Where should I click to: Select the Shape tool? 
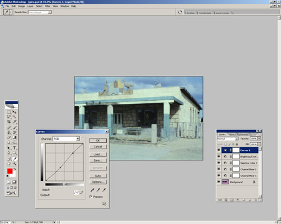pos(14,153)
